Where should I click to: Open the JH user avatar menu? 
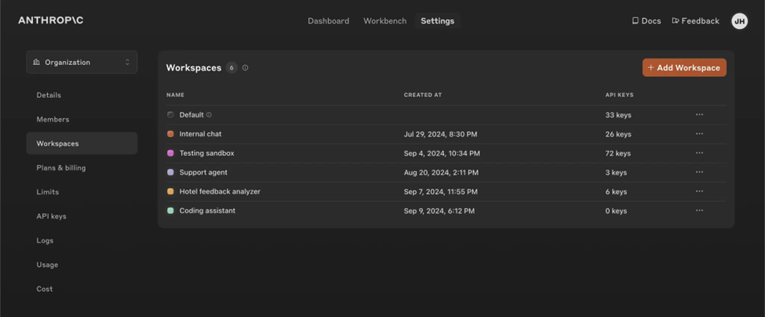739,21
